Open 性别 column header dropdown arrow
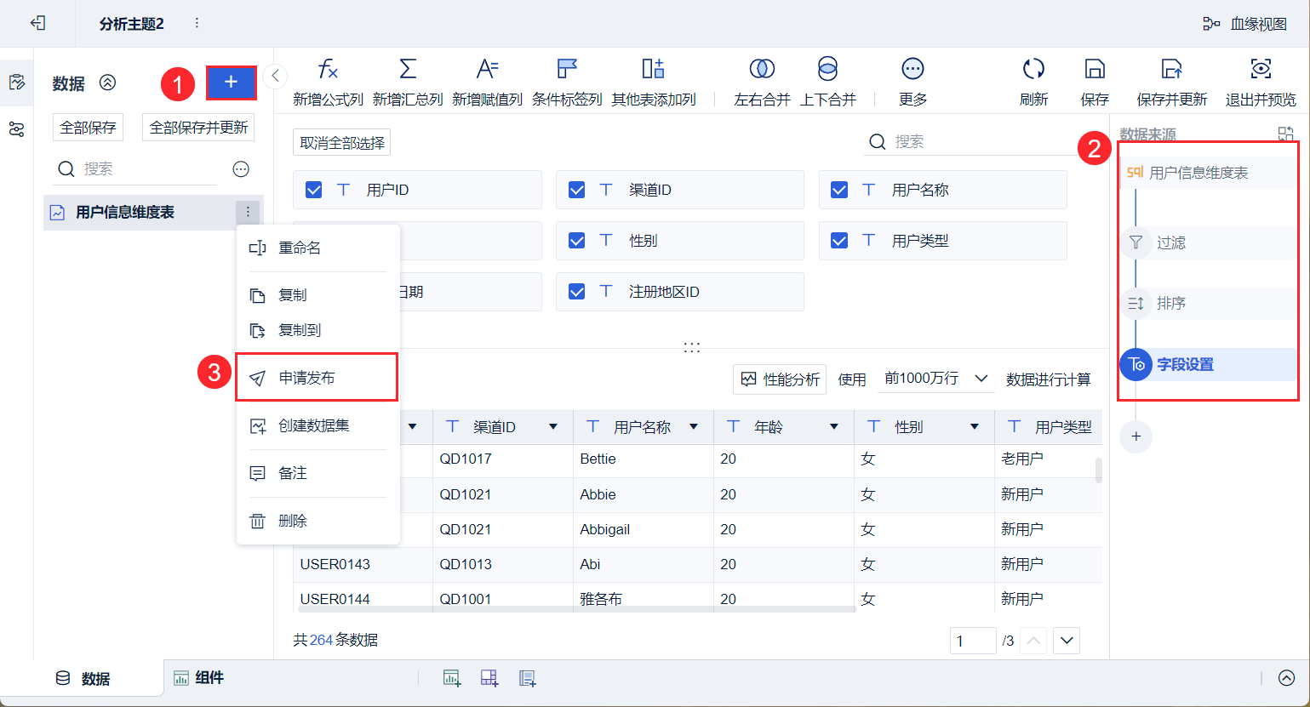Screen dimensions: 1310x707 click(x=975, y=427)
